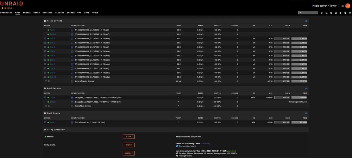The width and height of the screenshot is (352, 158).
Task: Open the Shares tab
Action: [x=27, y=13]
